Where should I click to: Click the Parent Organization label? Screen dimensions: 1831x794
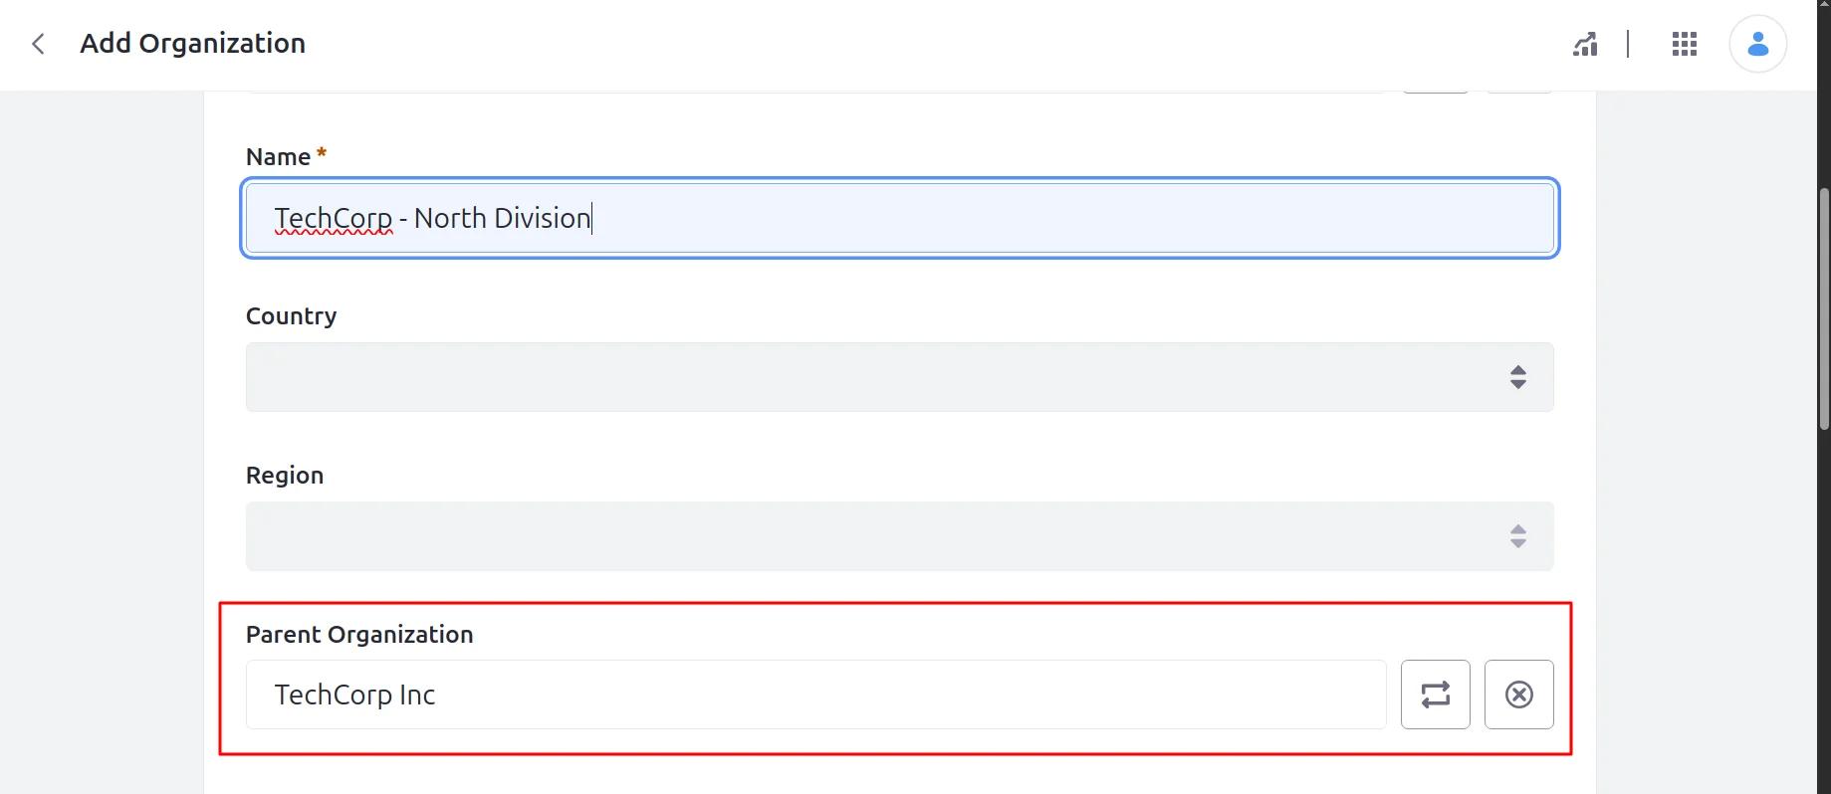click(359, 635)
